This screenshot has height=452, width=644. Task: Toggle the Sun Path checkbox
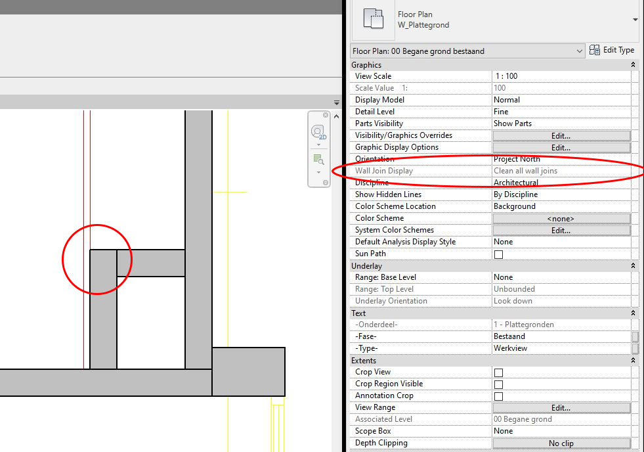[x=498, y=254]
